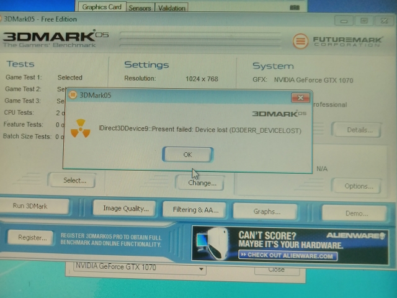Viewport: 397px width, 298px height.
Task: Open the Select... tests button
Action: pyautogui.click(x=73, y=180)
